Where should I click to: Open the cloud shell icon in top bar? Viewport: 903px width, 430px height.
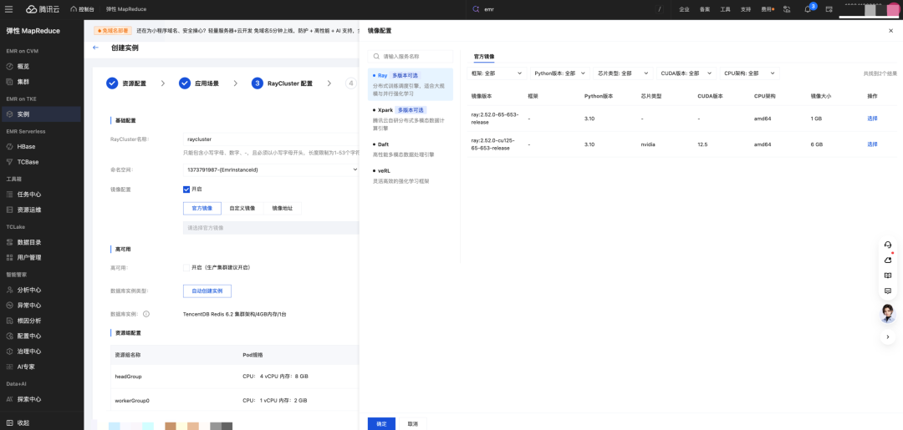point(829,9)
